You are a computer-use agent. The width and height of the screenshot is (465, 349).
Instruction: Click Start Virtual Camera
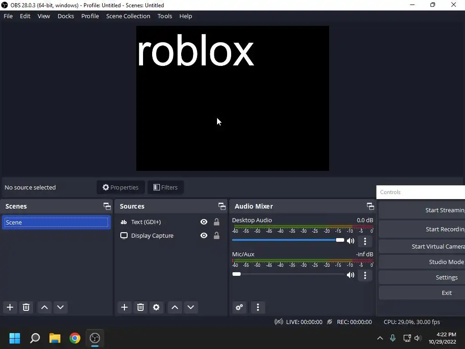(x=422, y=246)
